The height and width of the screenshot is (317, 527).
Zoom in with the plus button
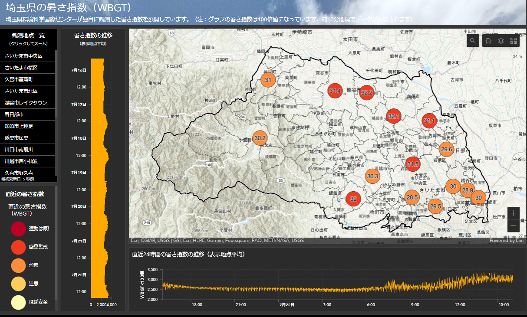(513, 213)
